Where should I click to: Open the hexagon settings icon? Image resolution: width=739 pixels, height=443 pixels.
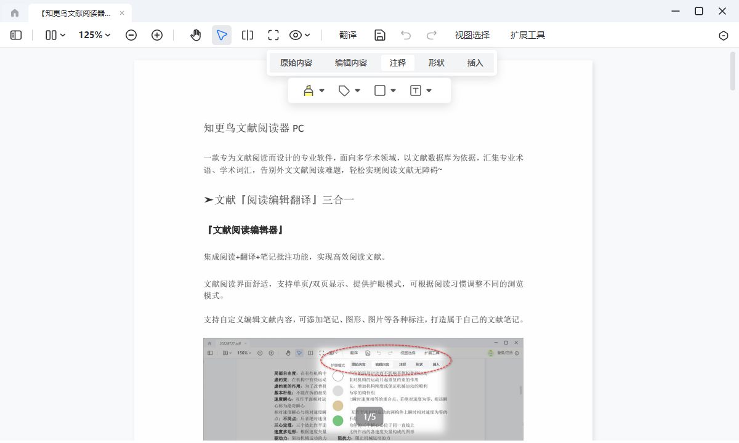724,36
